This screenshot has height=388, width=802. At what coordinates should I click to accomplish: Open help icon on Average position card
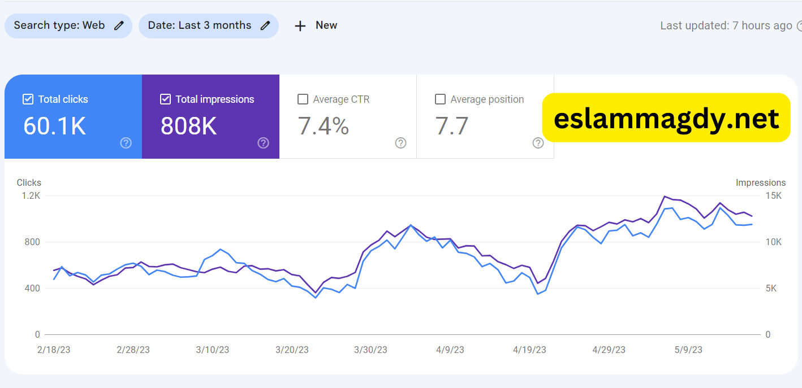tap(538, 143)
